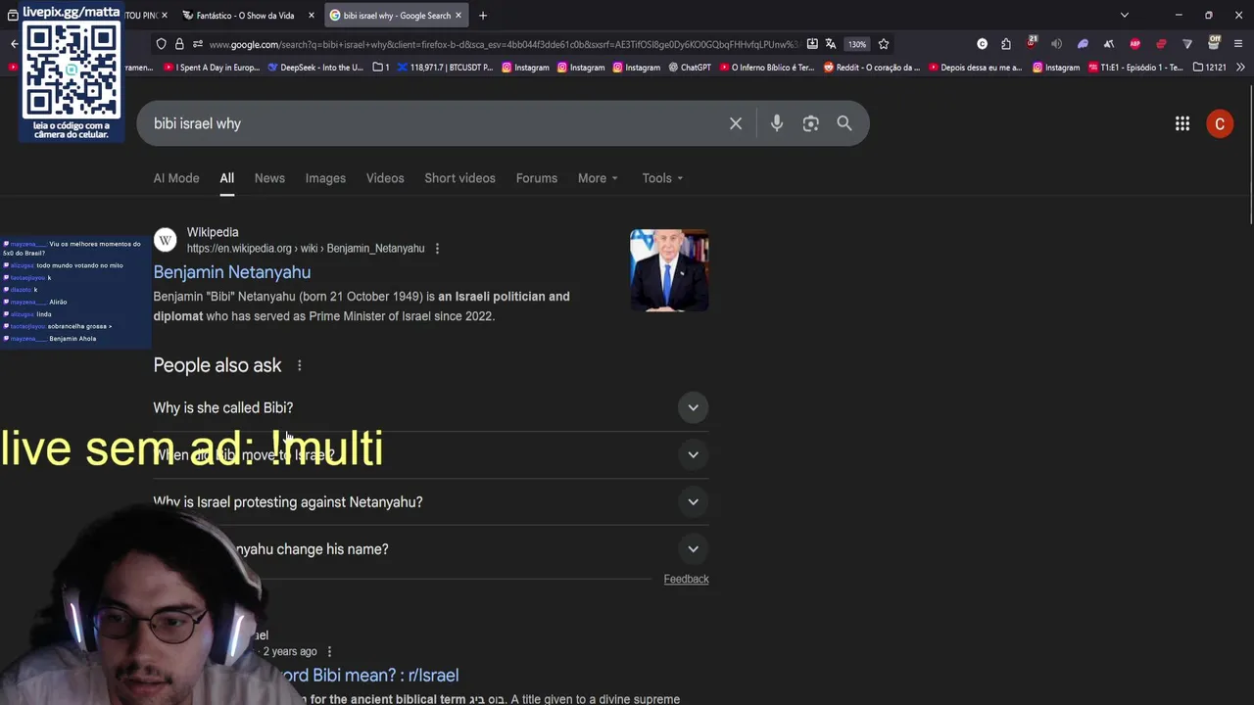Click the Wikipedia favicon in first result

pos(166,240)
